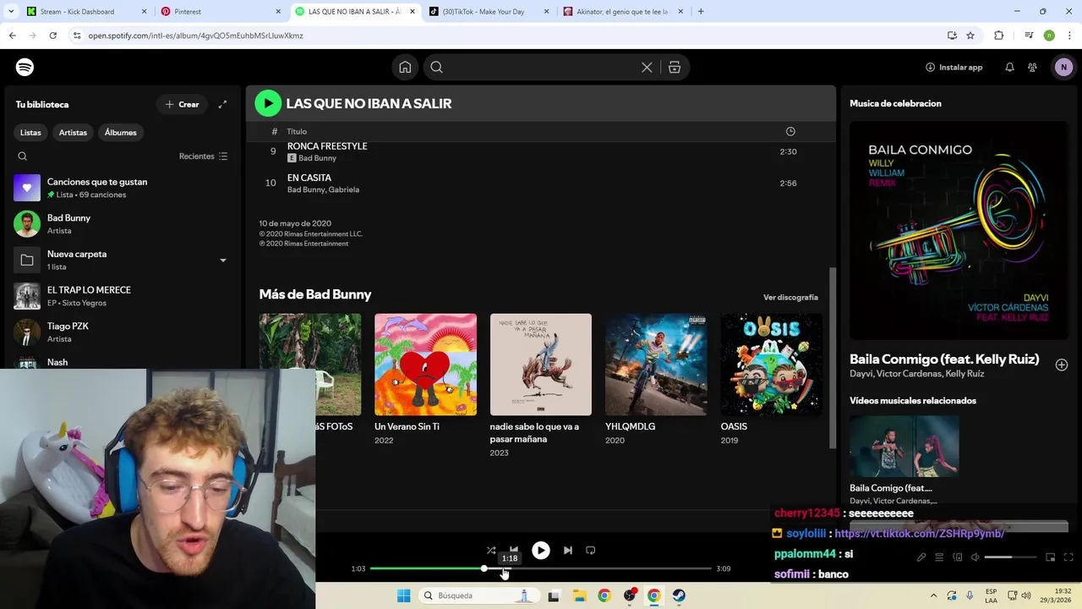Filter library by Listas

pos(30,133)
